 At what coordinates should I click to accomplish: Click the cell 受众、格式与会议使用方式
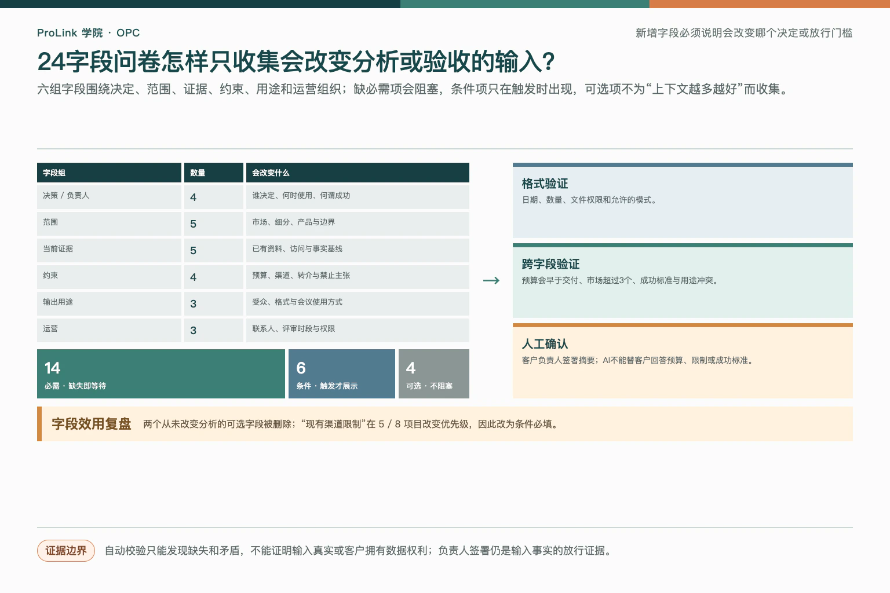358,303
